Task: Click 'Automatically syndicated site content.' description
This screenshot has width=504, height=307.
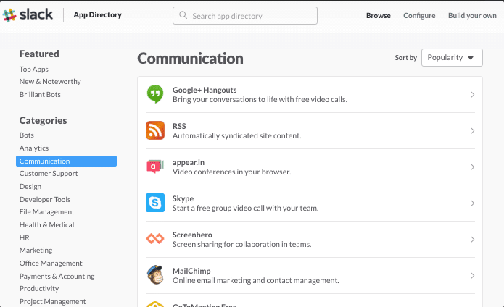Action: pyautogui.click(x=237, y=135)
